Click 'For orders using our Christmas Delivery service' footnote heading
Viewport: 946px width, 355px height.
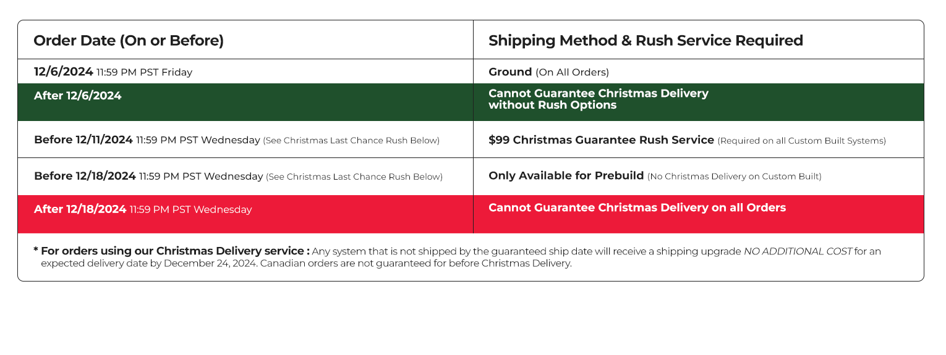point(171,251)
